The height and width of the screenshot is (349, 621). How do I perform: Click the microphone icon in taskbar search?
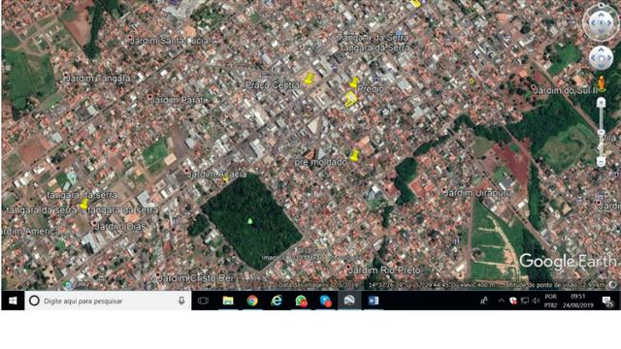point(181,301)
